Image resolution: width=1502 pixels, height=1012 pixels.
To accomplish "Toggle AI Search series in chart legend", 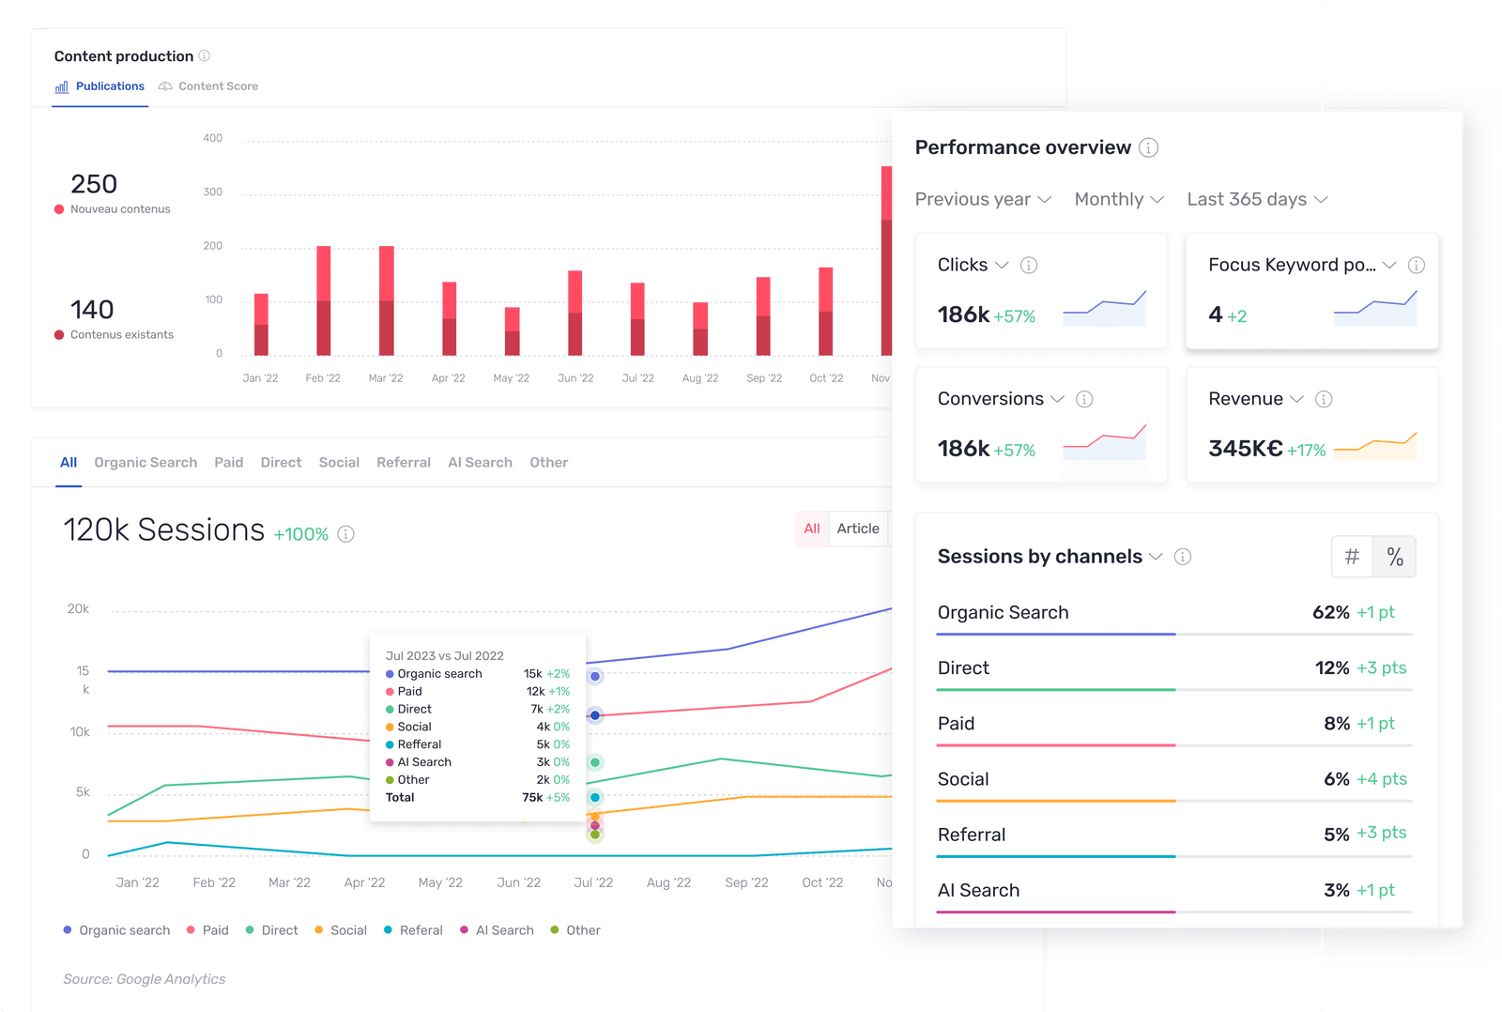I will 497,930.
